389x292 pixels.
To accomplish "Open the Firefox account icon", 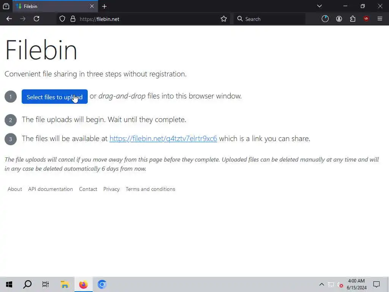I will (x=339, y=19).
